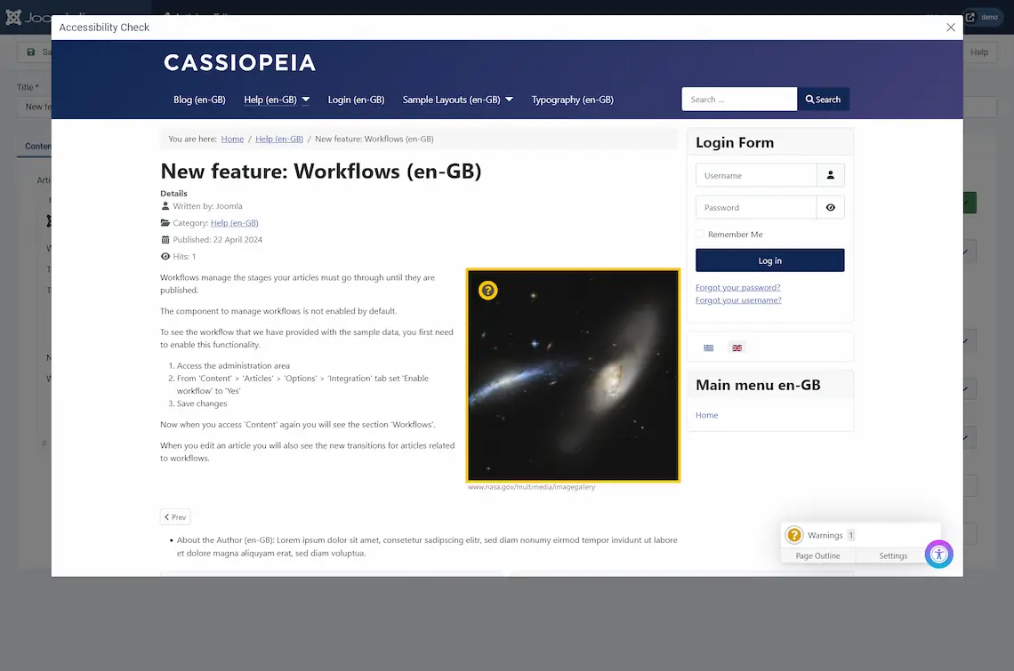
Task: Close the Accessibility Check dialog
Action: click(951, 28)
